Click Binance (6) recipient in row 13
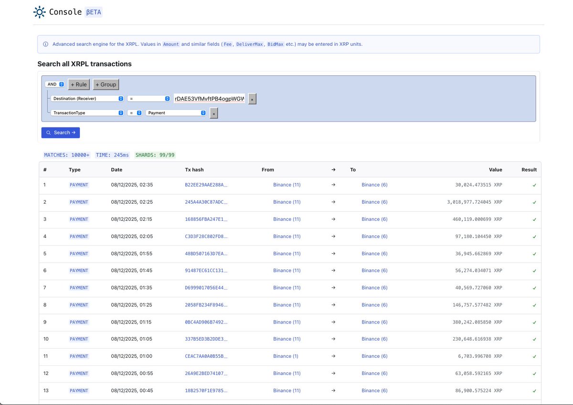Viewport: 573px width, 405px height. coord(374,390)
